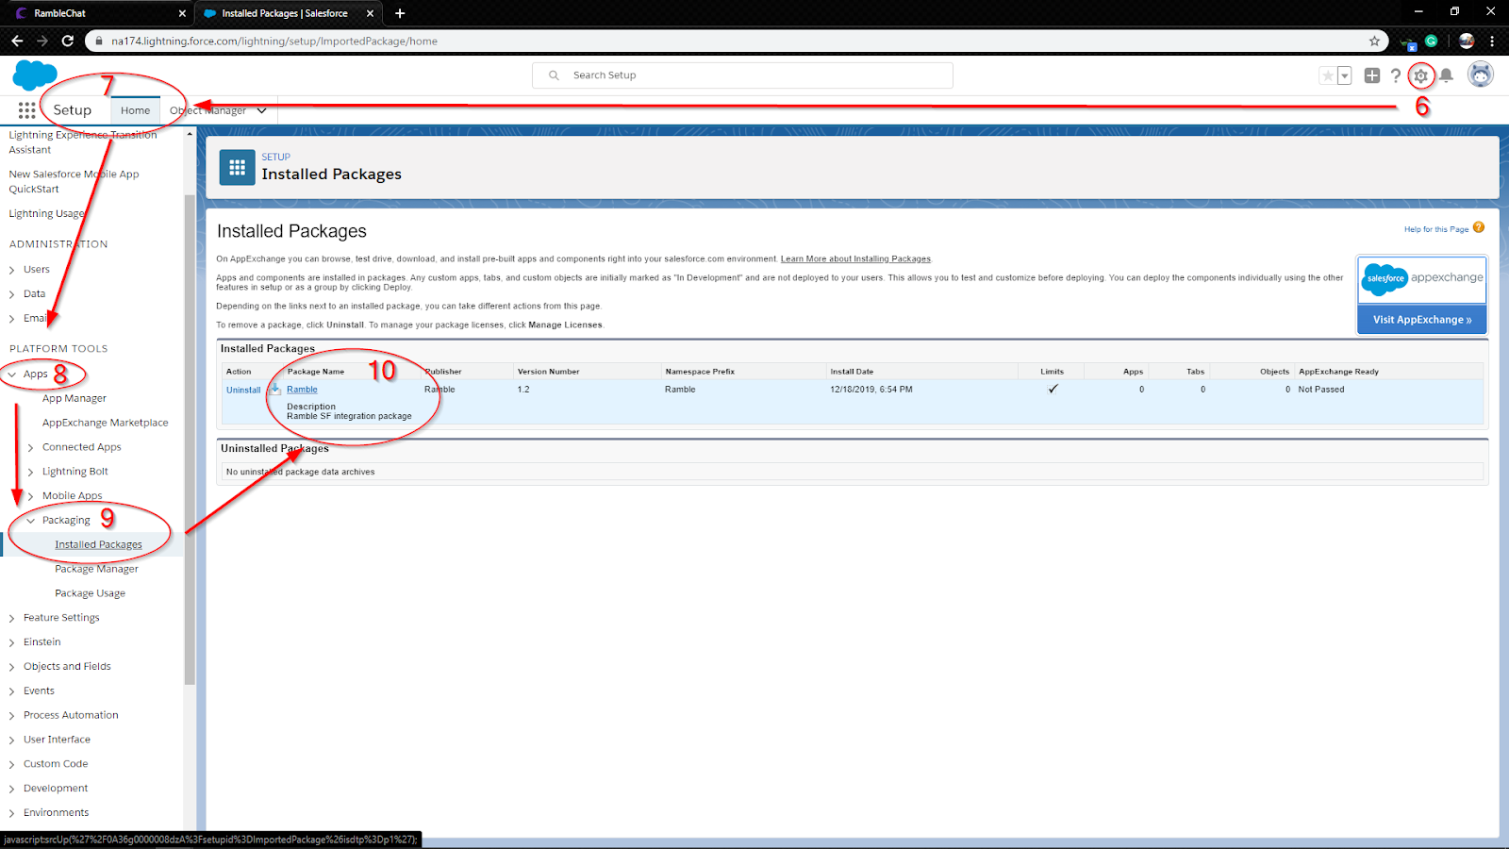Click the favorites star icon
This screenshot has height=849, width=1509.
[x=1328, y=75]
